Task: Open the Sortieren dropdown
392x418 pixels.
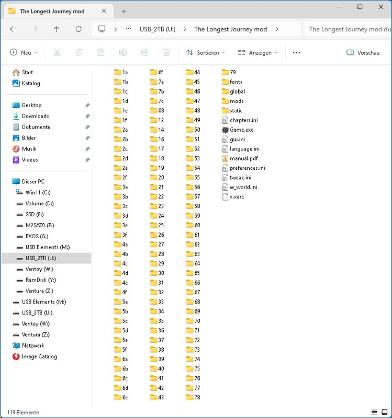Action: [206, 53]
